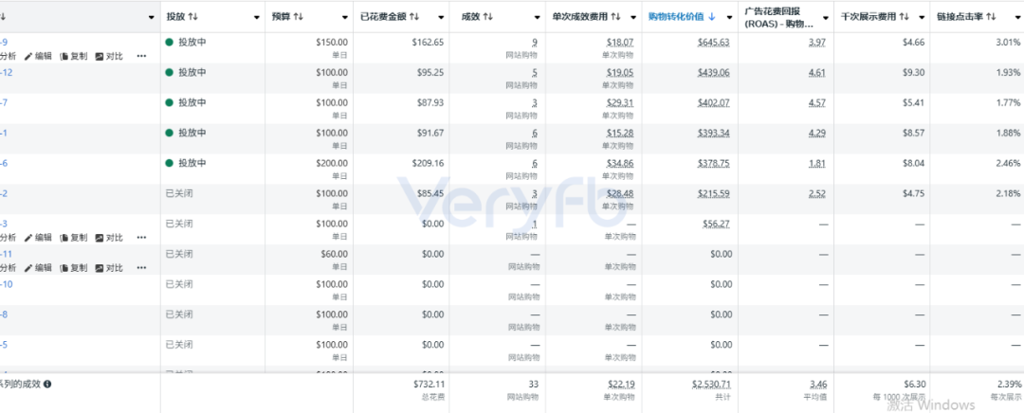Click the $162.65 amount spent cell

click(x=428, y=43)
